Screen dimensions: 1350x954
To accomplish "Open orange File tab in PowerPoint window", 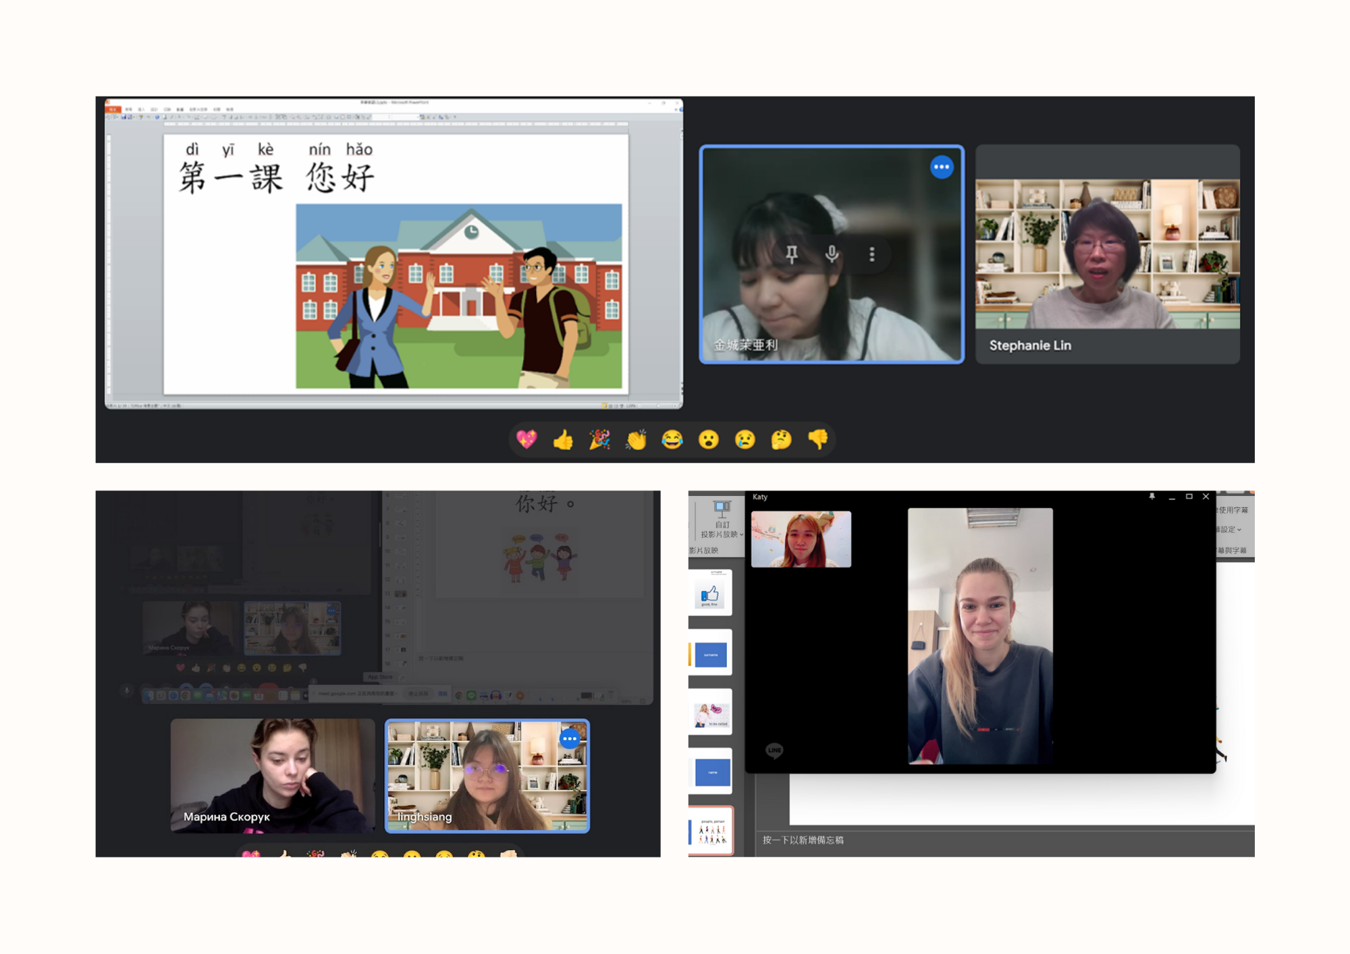I will (x=113, y=109).
